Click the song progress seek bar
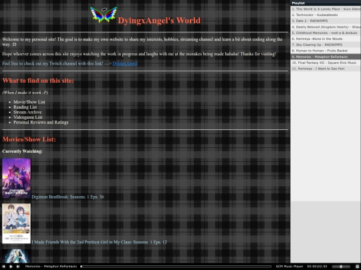Screen dimensions: 361x270 [176, 266]
